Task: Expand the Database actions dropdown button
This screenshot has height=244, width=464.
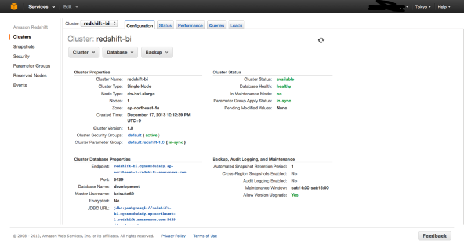Action: [x=120, y=52]
